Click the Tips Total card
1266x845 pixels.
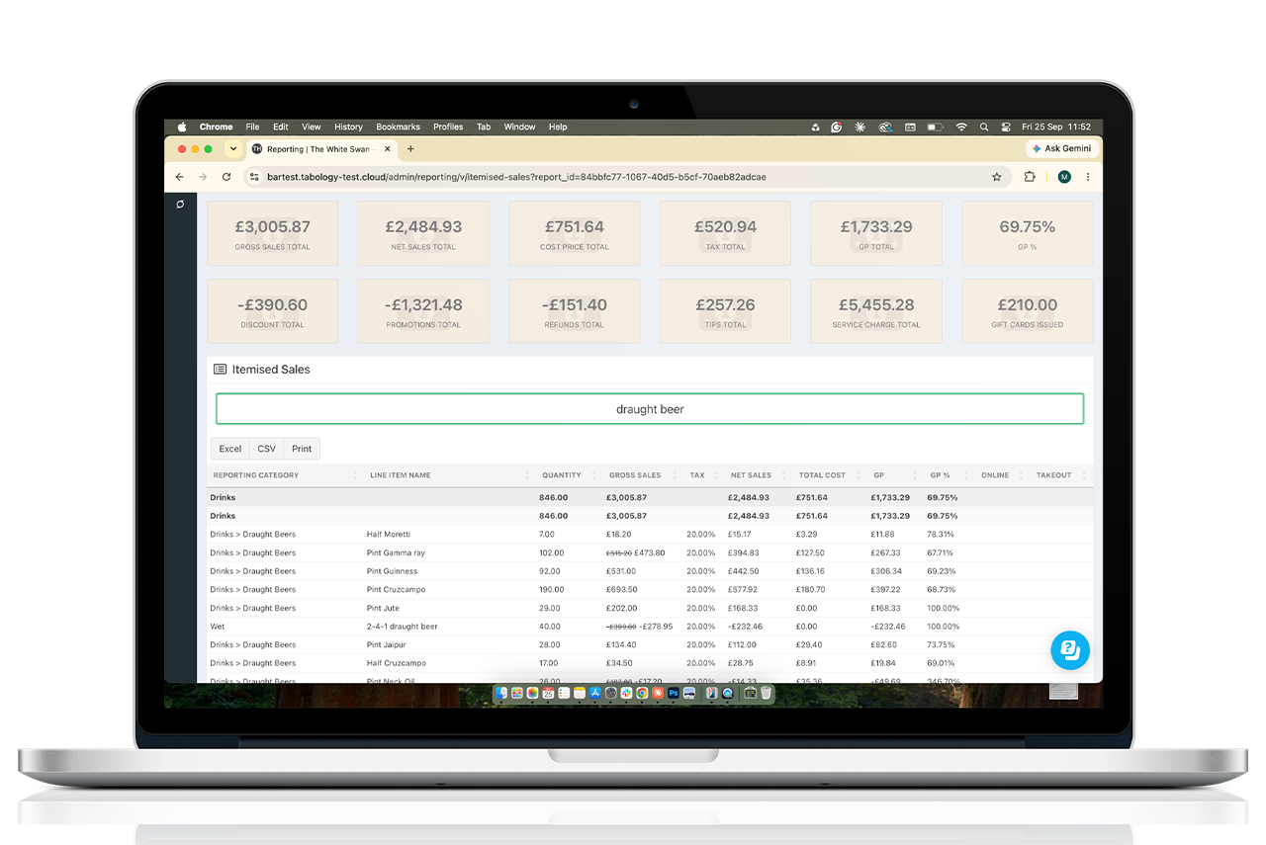tap(725, 311)
